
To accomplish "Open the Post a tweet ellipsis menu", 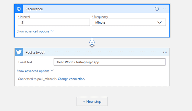I will point(165,52).
